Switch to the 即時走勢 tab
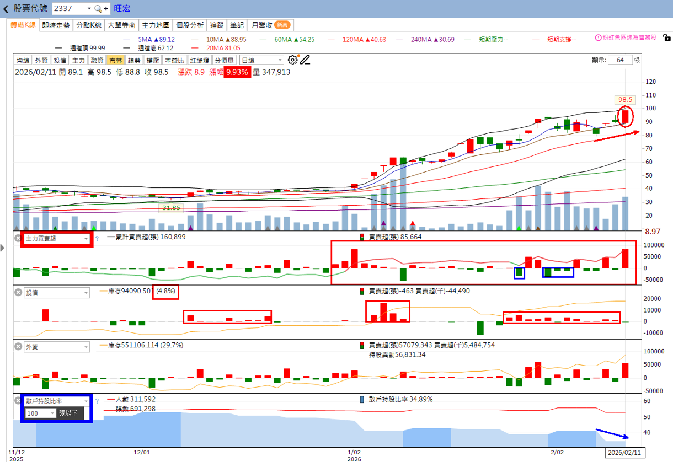The image size is (673, 462). [56, 25]
